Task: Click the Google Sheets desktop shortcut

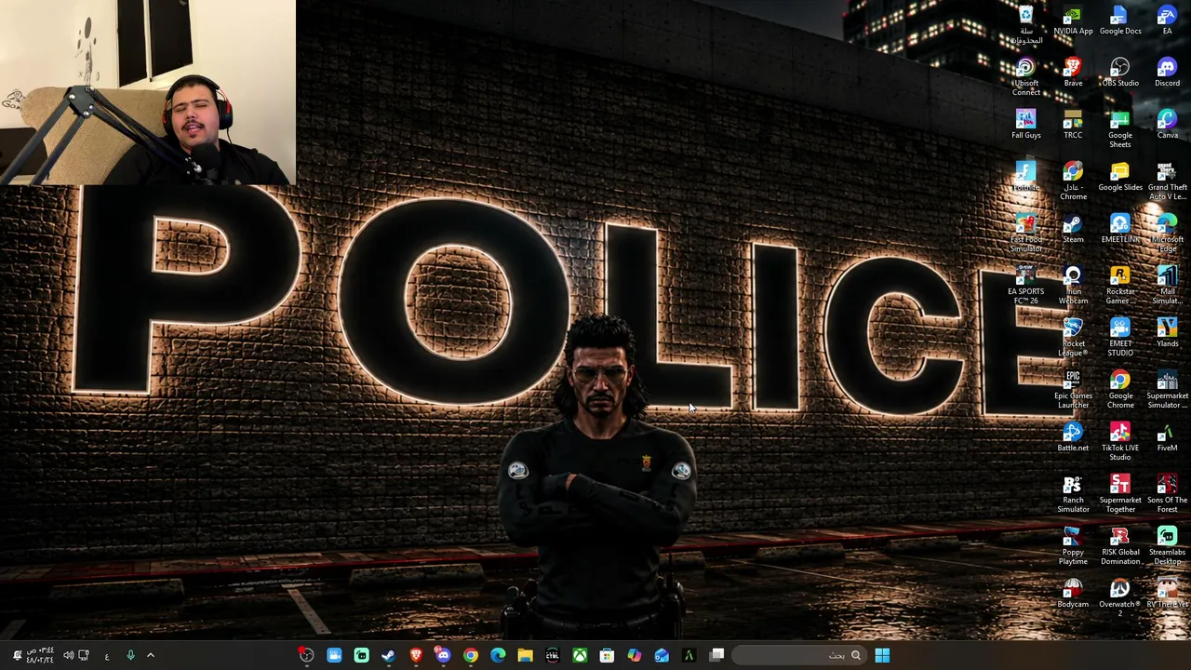Action: (x=1120, y=129)
